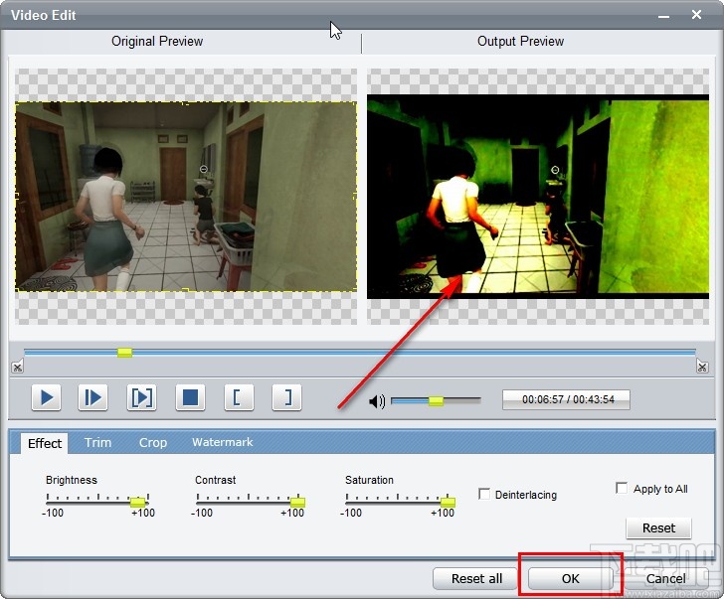Minimize the Video Edit window

[x=663, y=16]
